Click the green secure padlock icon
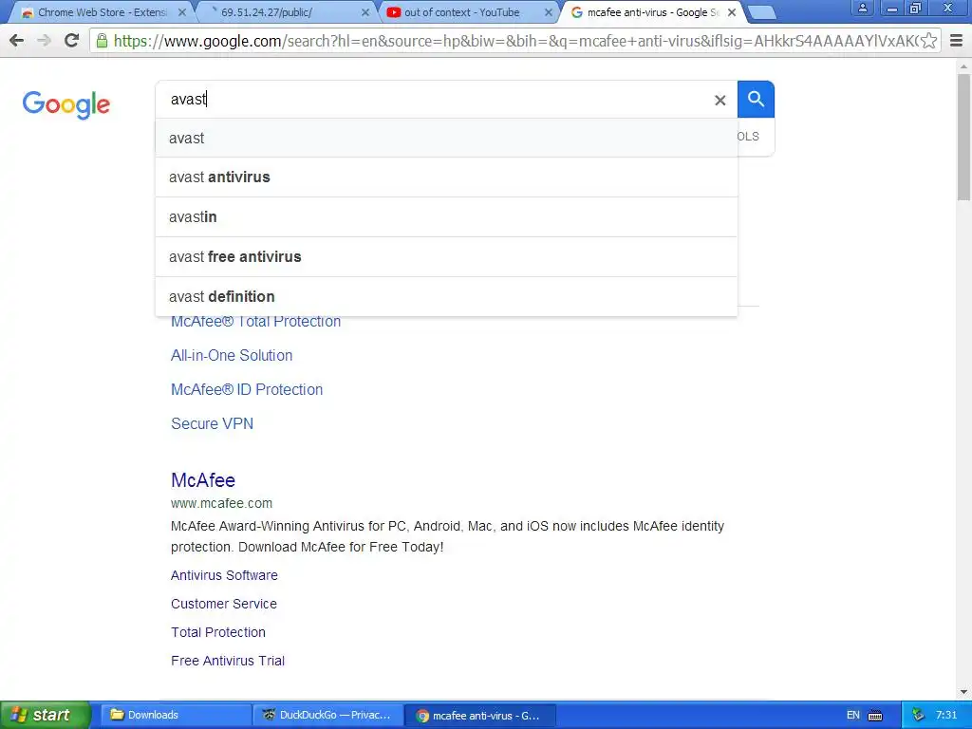The height and width of the screenshot is (729, 972). click(x=102, y=41)
